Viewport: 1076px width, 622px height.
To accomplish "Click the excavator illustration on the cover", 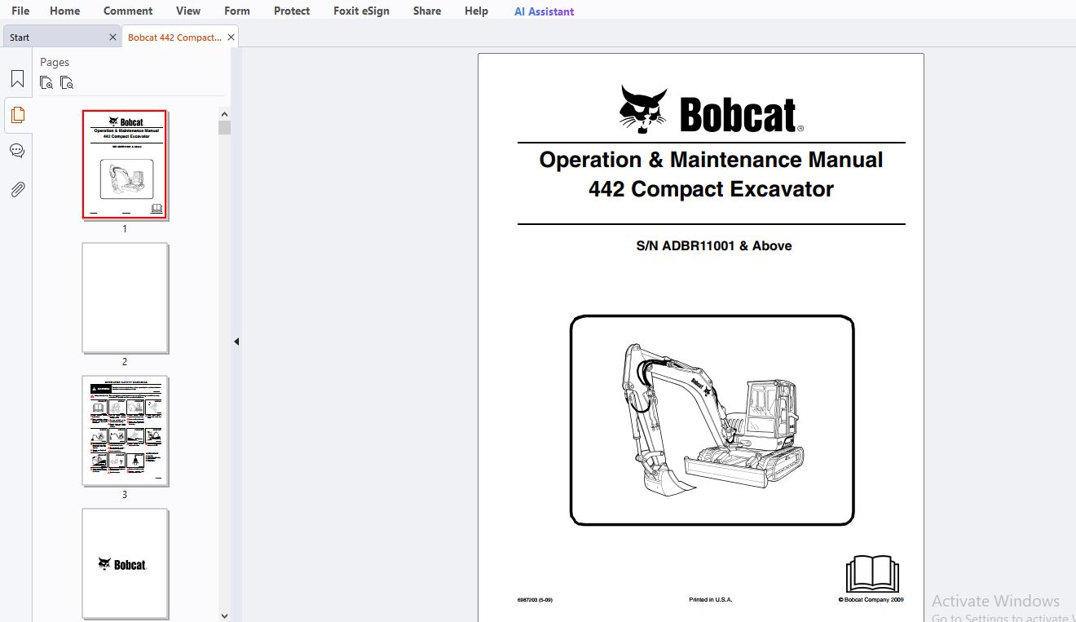I will [x=712, y=420].
